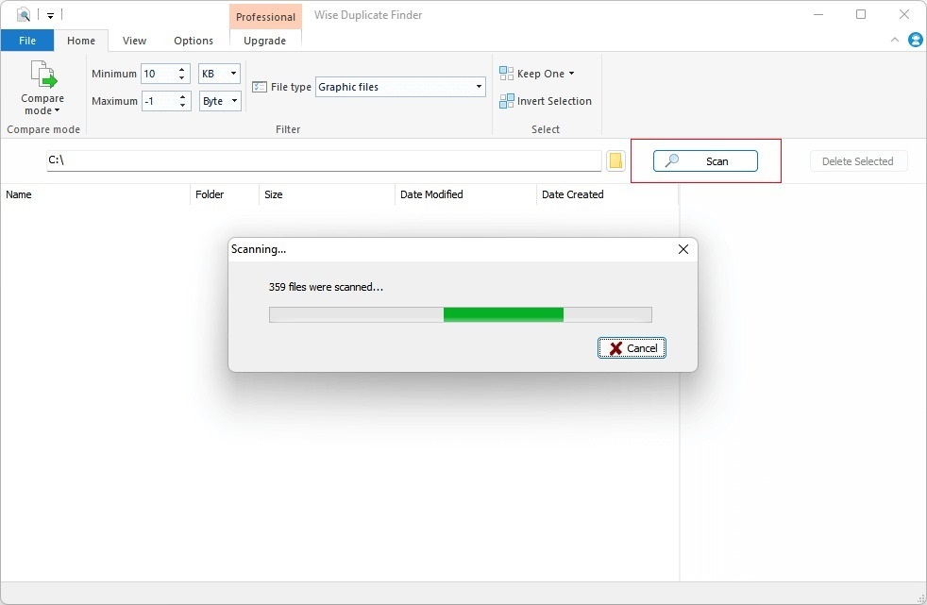This screenshot has height=605, width=927.
Task: Click the app icon in title bar
Action: (x=24, y=15)
